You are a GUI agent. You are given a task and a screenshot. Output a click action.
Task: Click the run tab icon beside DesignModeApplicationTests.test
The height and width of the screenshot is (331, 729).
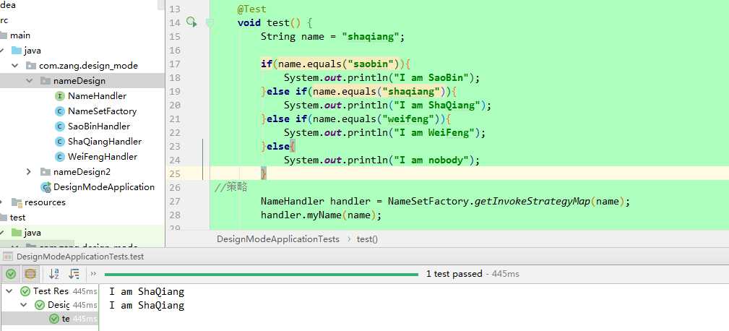8,257
